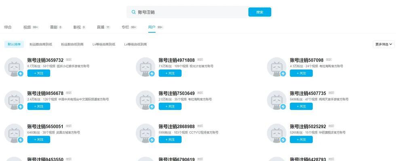Click the level badge beside 账号注销7503649
Image resolution: width=396 pixels, height=161 pixels.
coord(200,93)
